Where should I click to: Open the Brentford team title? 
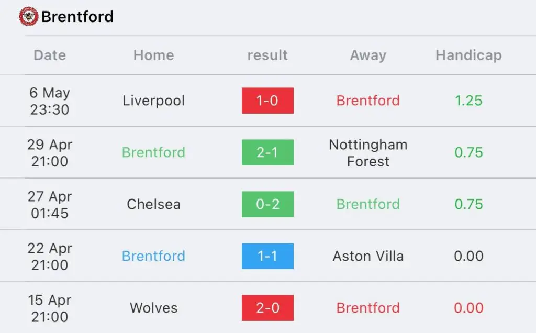pos(77,16)
